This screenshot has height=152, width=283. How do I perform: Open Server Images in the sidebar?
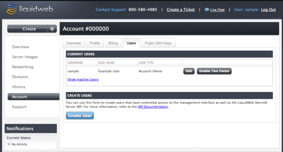pos(25,57)
